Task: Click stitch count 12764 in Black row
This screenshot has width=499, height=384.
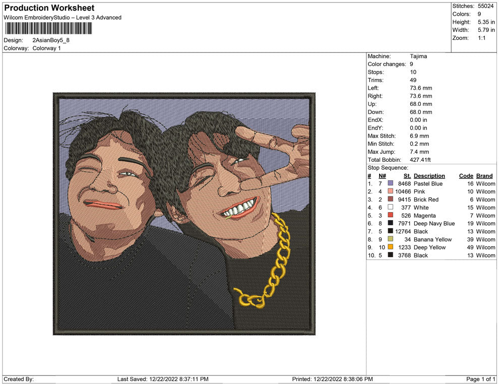Action: tap(403, 231)
